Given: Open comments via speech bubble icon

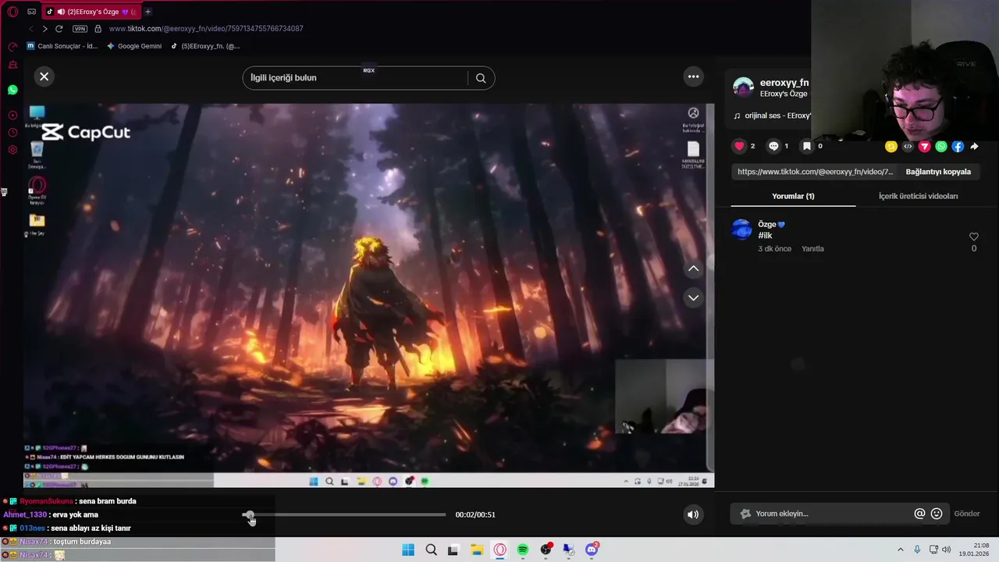Looking at the screenshot, I should (x=773, y=146).
